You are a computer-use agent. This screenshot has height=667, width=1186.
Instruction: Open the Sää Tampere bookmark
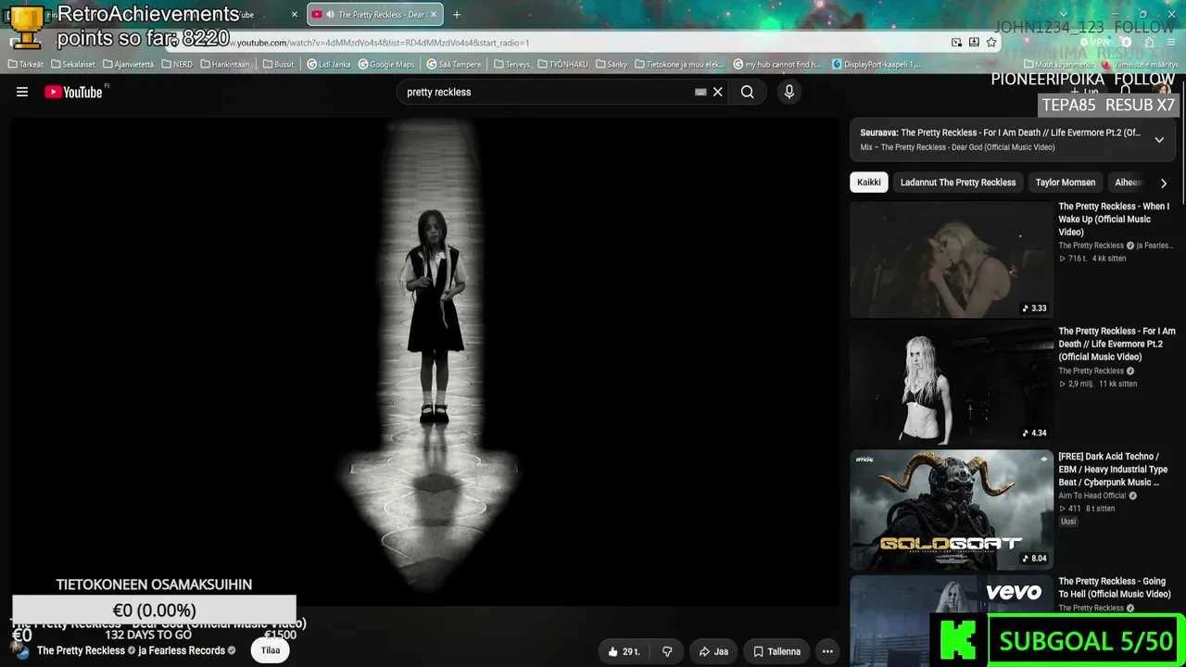pos(454,65)
